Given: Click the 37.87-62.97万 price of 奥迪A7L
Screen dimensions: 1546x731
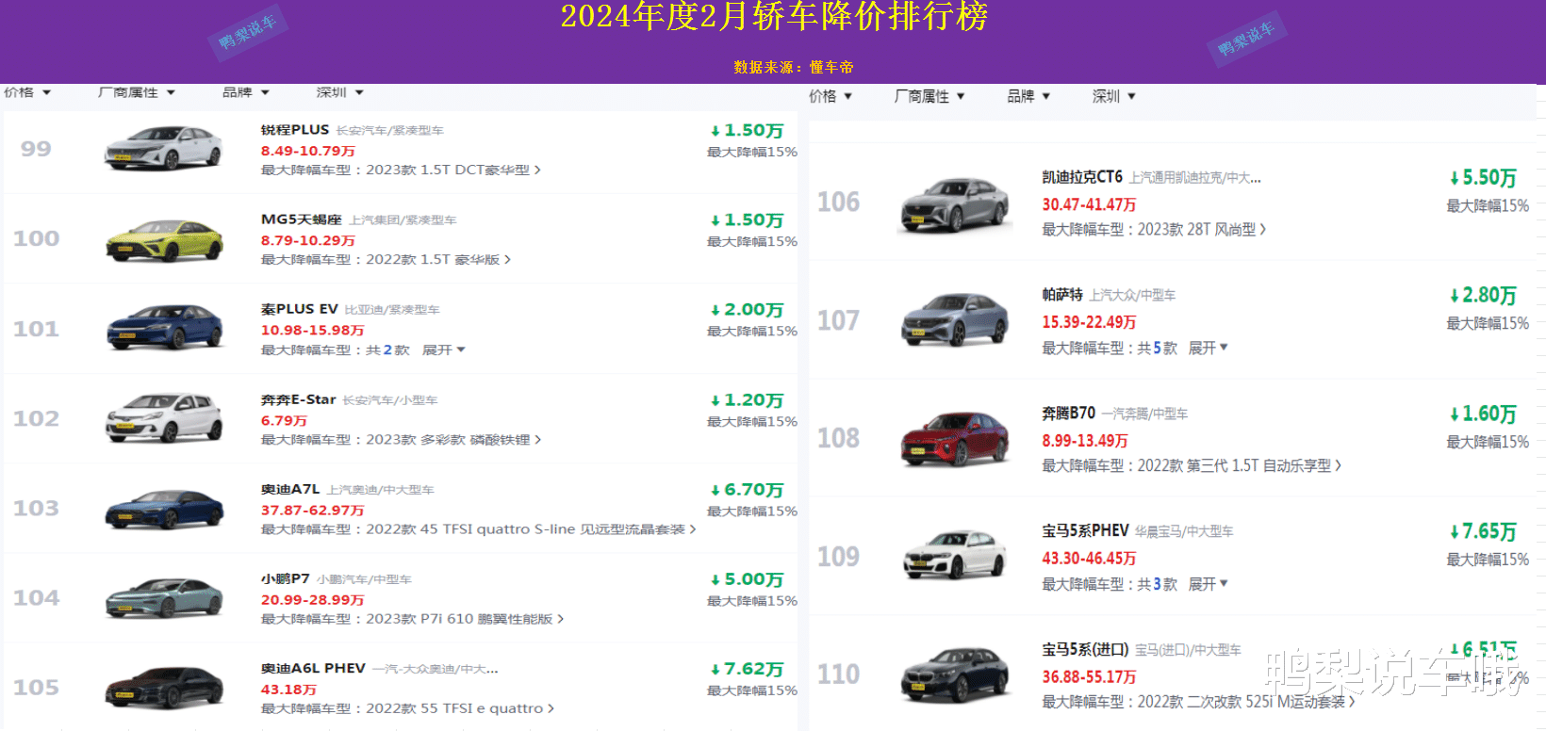Looking at the screenshot, I should (313, 510).
